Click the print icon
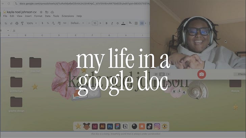Screen dimensions: 246x138 click(x=17, y=23)
